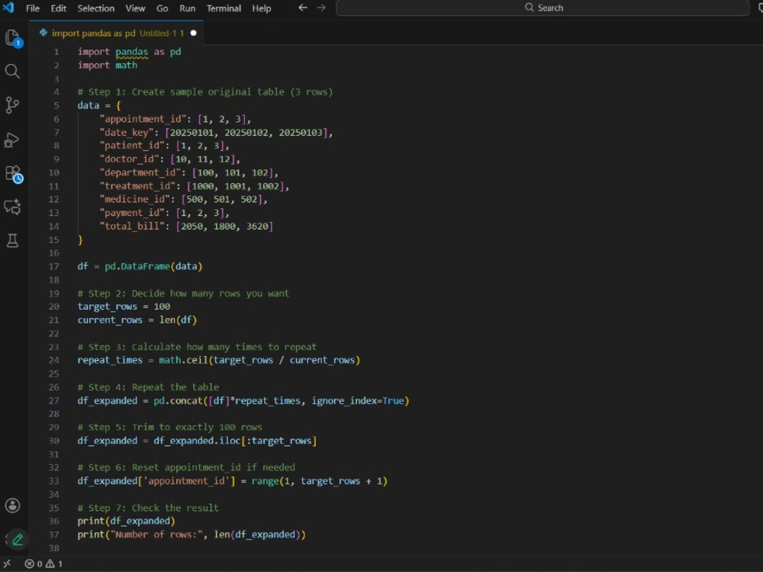
Task: Click the unsaved dot on Untitled-1 tab
Action: (194, 33)
